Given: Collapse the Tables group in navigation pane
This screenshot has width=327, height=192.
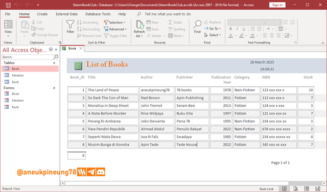Looking at the screenshot, I should [54, 63].
